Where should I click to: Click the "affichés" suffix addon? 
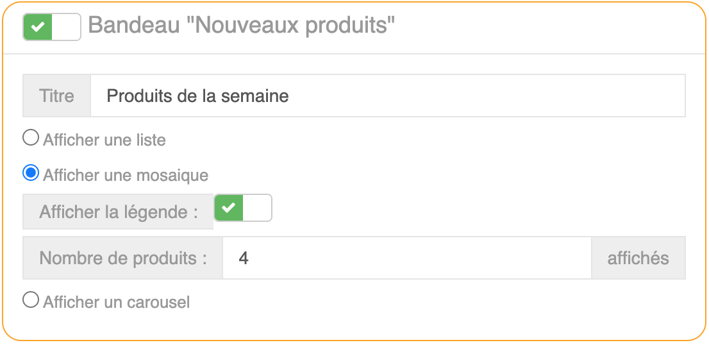[x=638, y=258]
